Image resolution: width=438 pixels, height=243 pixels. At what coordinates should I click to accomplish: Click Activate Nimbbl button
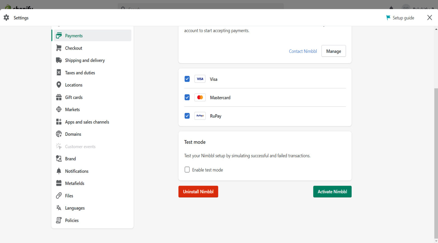coord(332,192)
